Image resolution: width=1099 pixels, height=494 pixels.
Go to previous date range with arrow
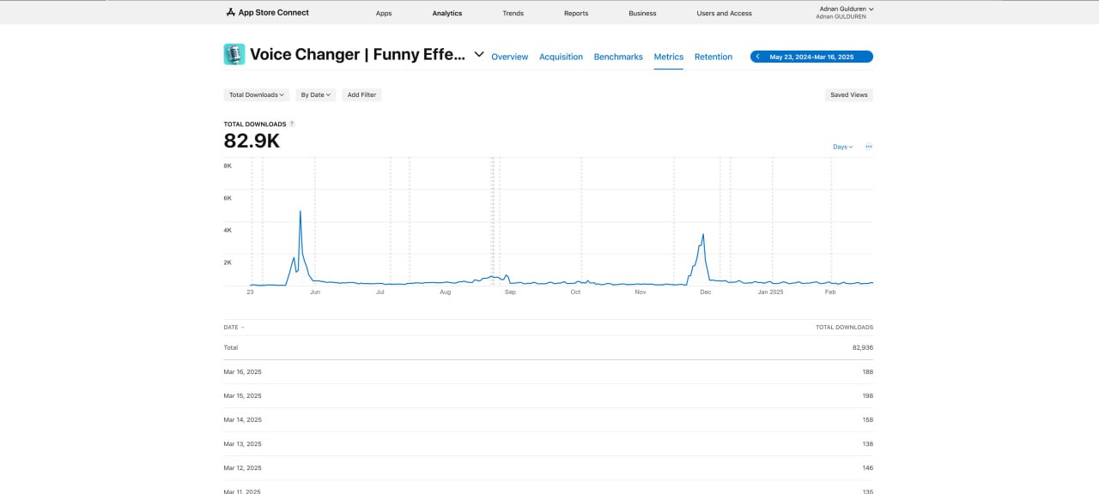pyautogui.click(x=757, y=57)
